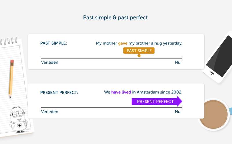This screenshot has height=144, width=232.
Task: Click 'Verleden' label on present perfect timeline
Action: [50, 111]
